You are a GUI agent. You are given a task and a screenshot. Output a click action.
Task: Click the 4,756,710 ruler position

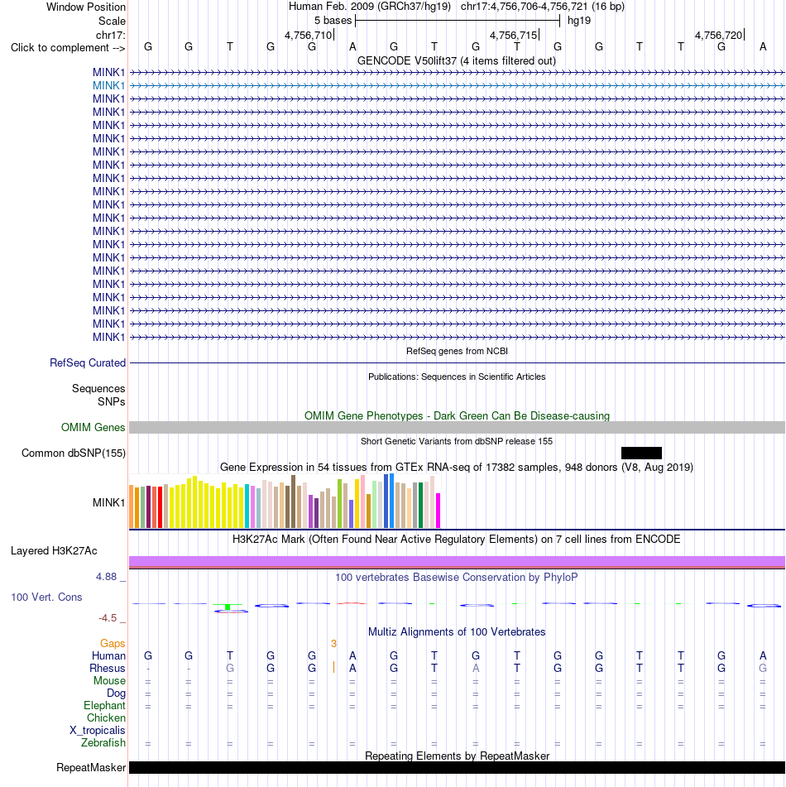point(308,35)
